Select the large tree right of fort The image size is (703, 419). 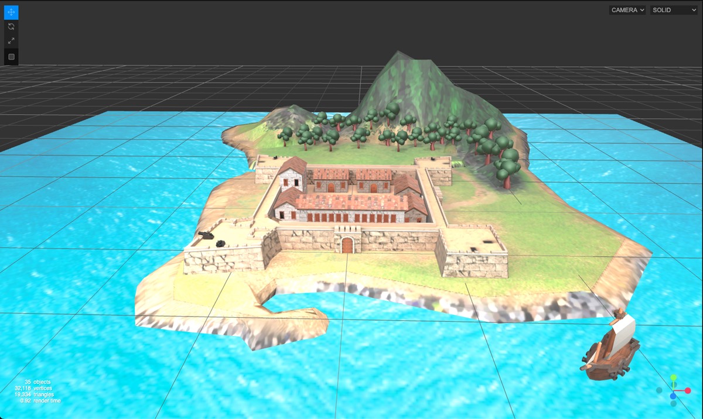pos(507,166)
